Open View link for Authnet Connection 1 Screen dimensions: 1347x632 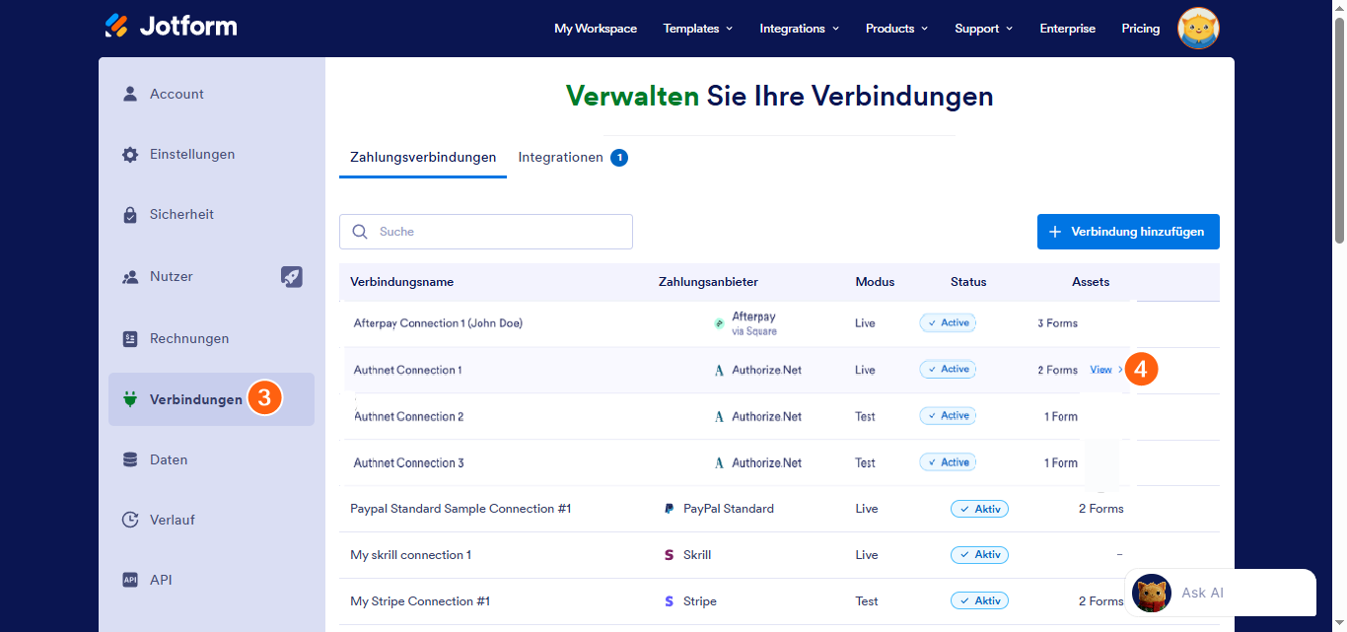click(1103, 369)
